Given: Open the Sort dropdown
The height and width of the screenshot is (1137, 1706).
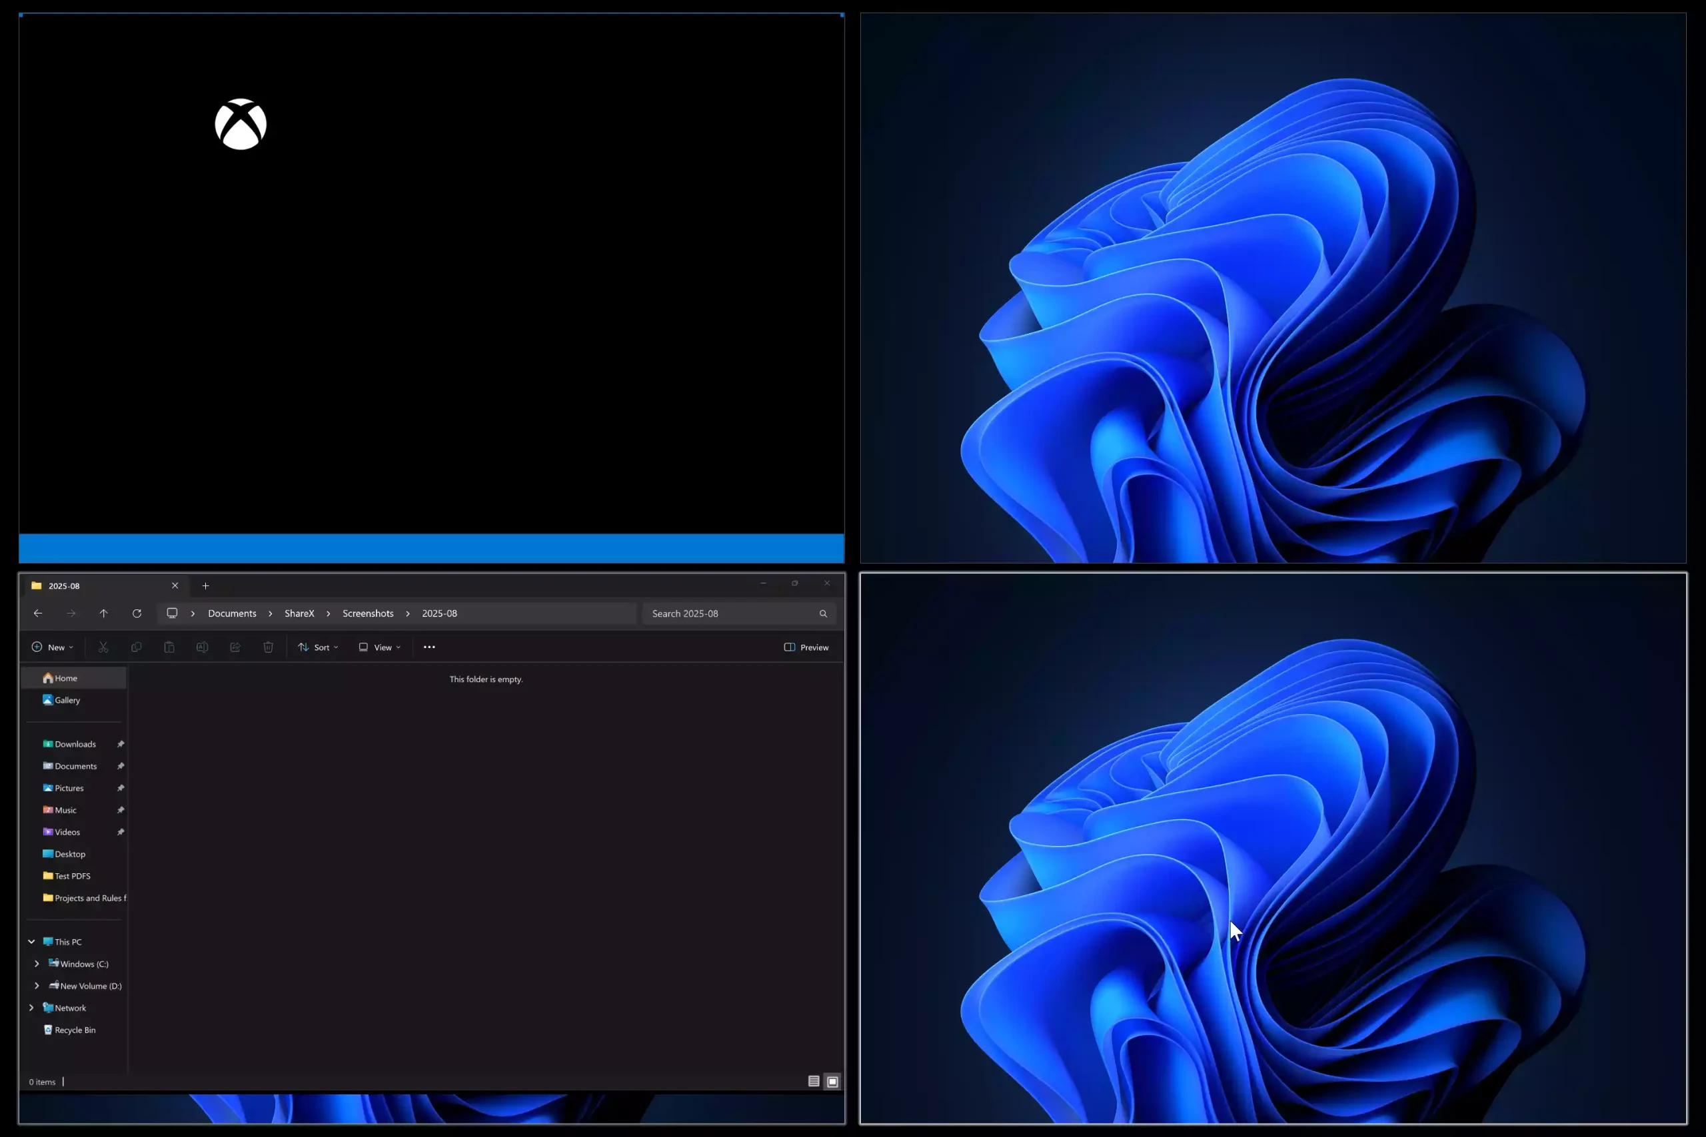Looking at the screenshot, I should coord(319,647).
